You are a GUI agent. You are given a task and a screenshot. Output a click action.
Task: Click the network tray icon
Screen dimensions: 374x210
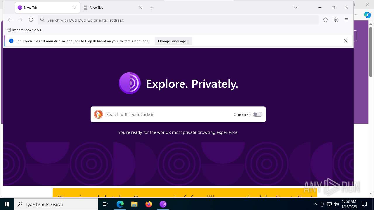[329, 204]
